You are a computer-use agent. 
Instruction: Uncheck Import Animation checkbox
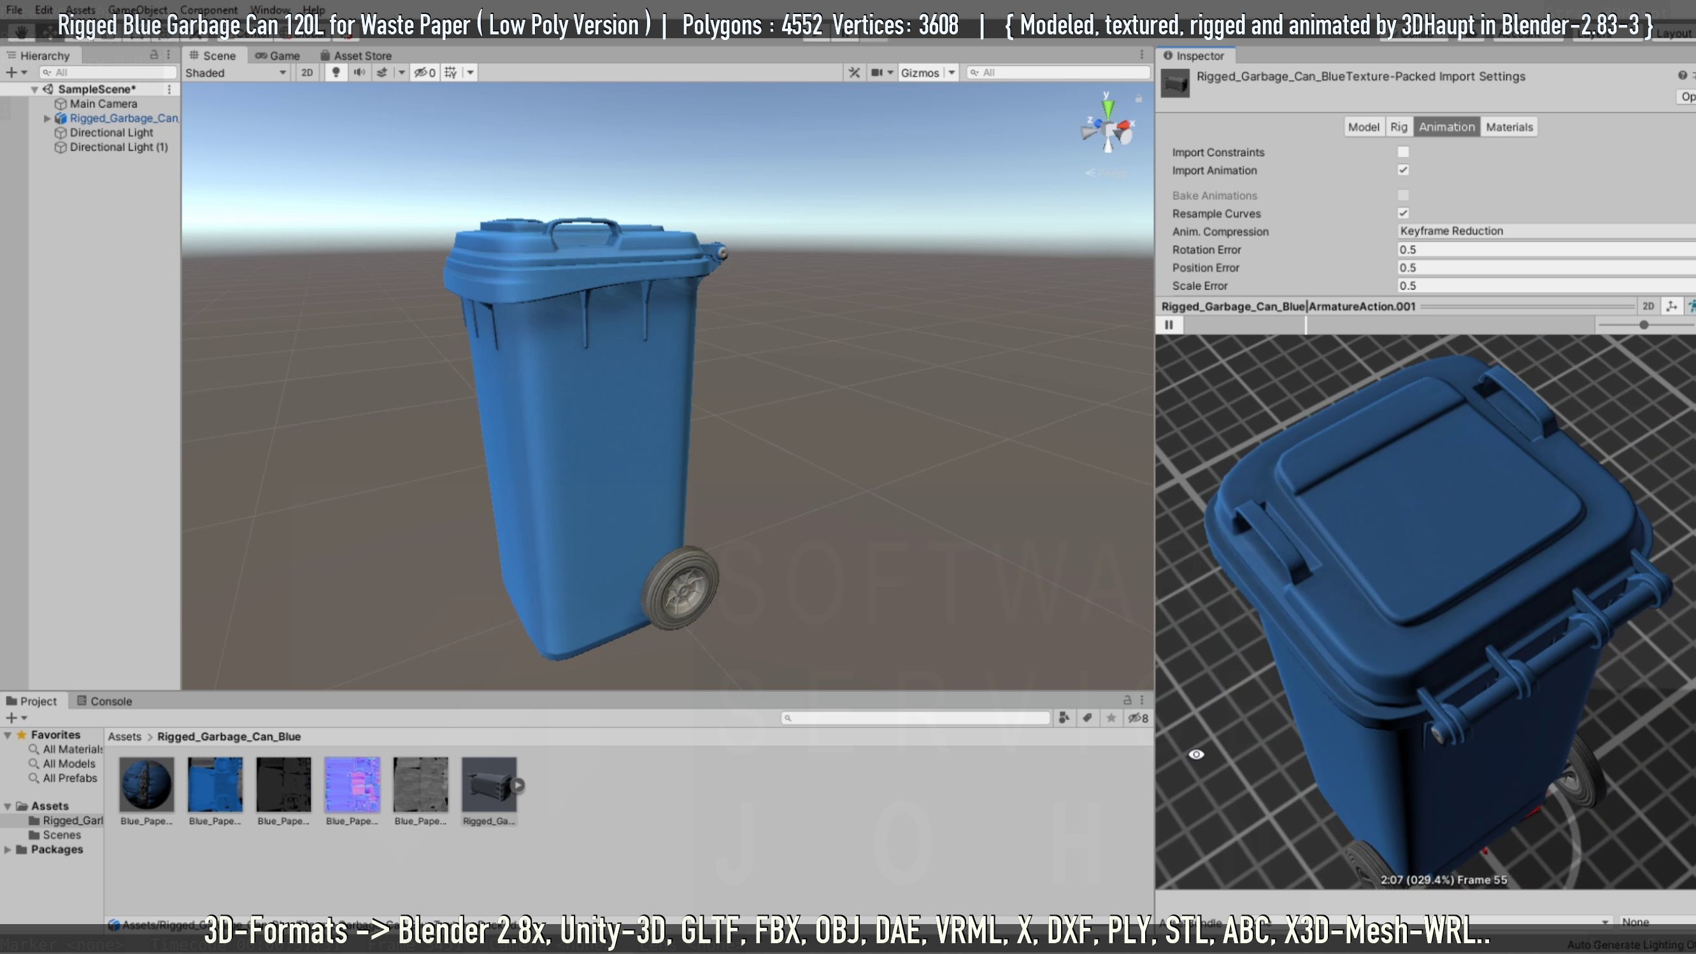coord(1403,170)
